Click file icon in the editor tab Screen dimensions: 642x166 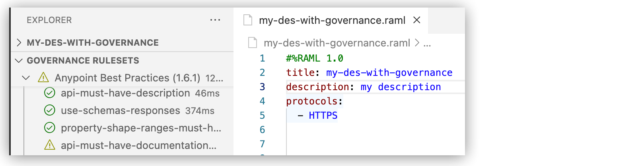coord(248,20)
